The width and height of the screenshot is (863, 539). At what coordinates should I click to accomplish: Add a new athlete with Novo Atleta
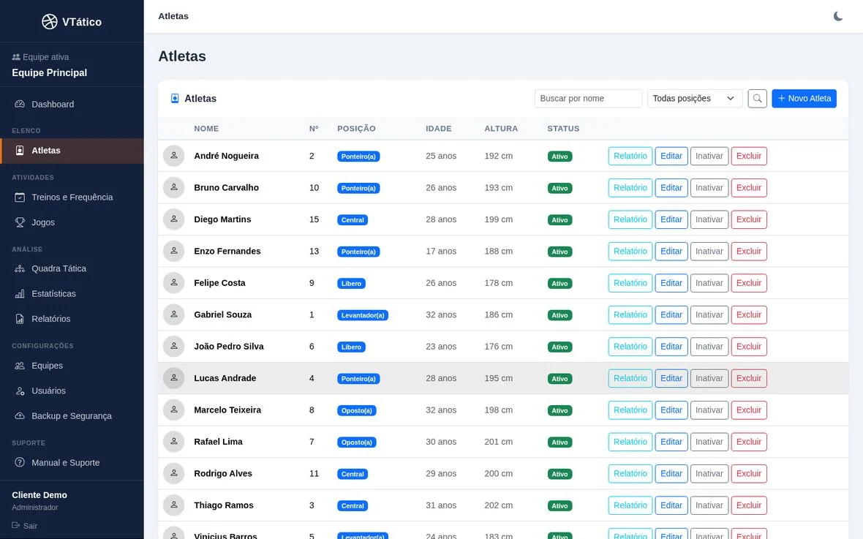pos(804,99)
